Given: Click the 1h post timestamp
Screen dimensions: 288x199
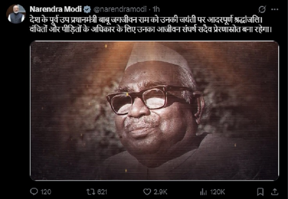Looking at the screenshot, I should coord(156,9).
